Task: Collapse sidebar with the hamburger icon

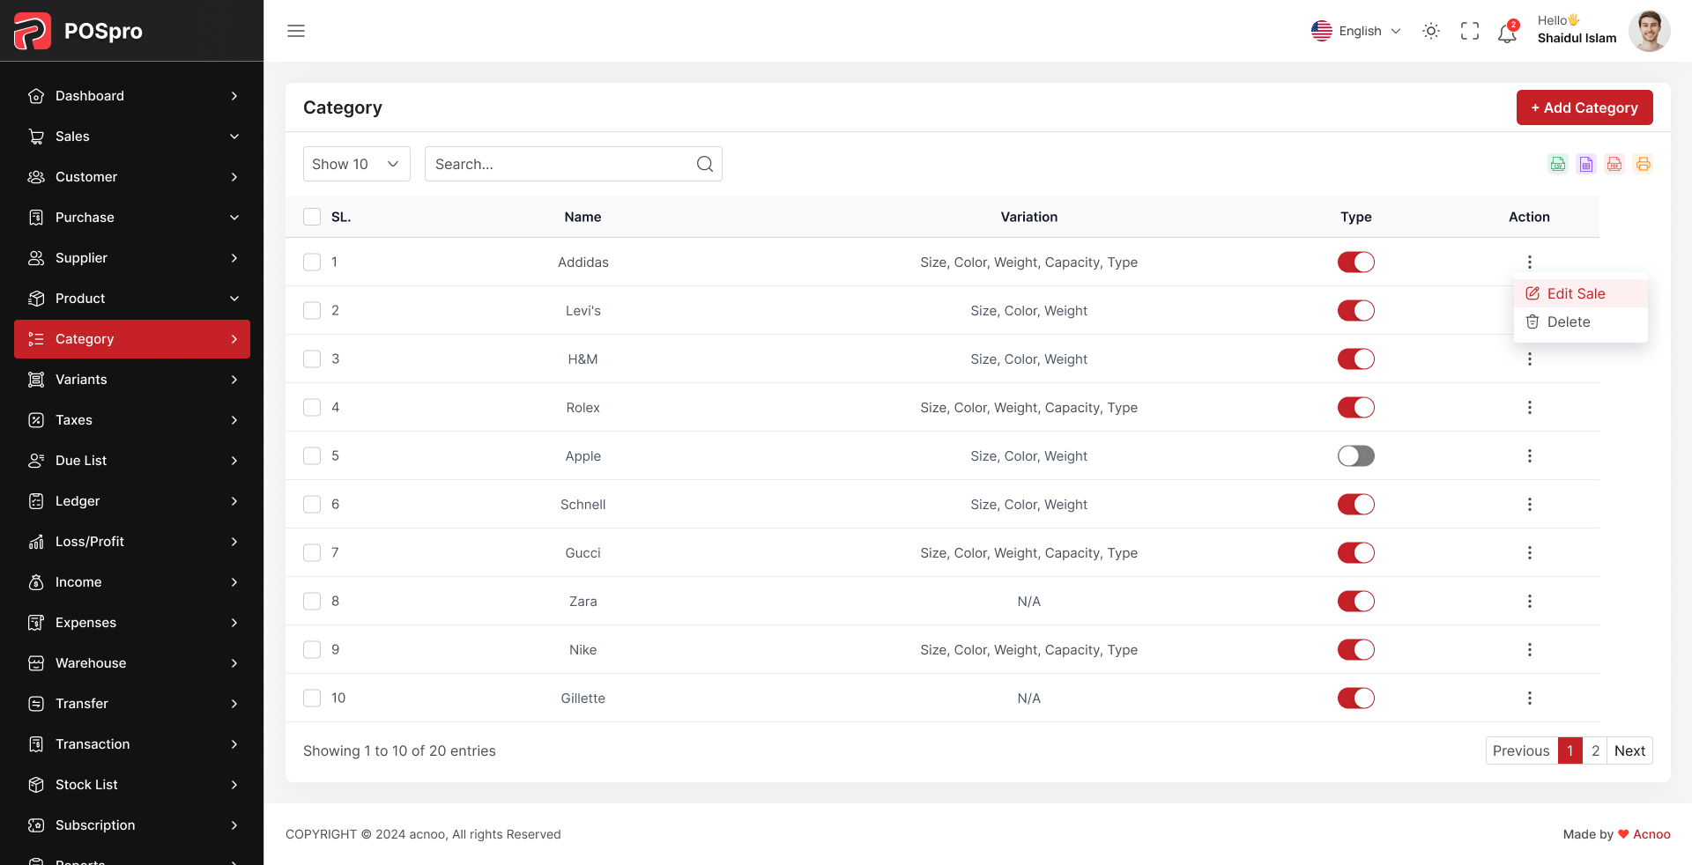Action: click(296, 31)
